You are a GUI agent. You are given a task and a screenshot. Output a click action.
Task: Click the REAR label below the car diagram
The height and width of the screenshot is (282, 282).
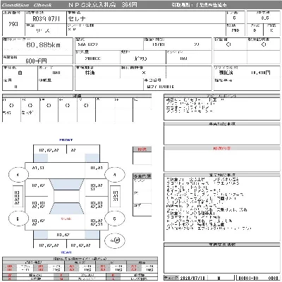[x=66, y=252]
